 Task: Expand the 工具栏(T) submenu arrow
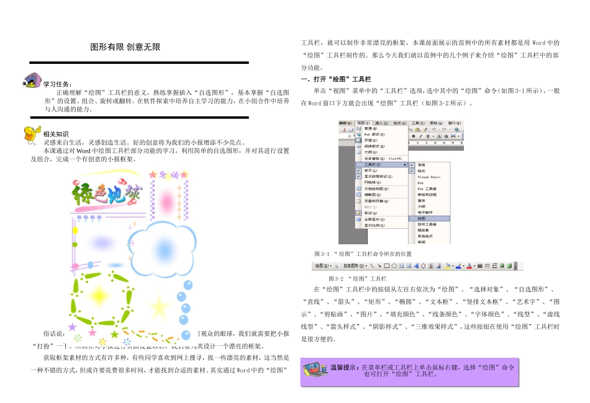[x=406, y=164]
